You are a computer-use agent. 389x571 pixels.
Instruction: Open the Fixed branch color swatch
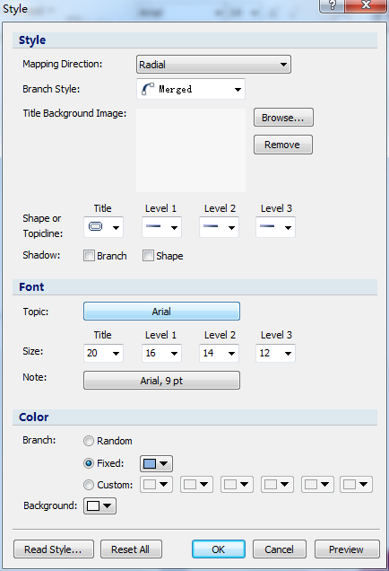click(156, 463)
